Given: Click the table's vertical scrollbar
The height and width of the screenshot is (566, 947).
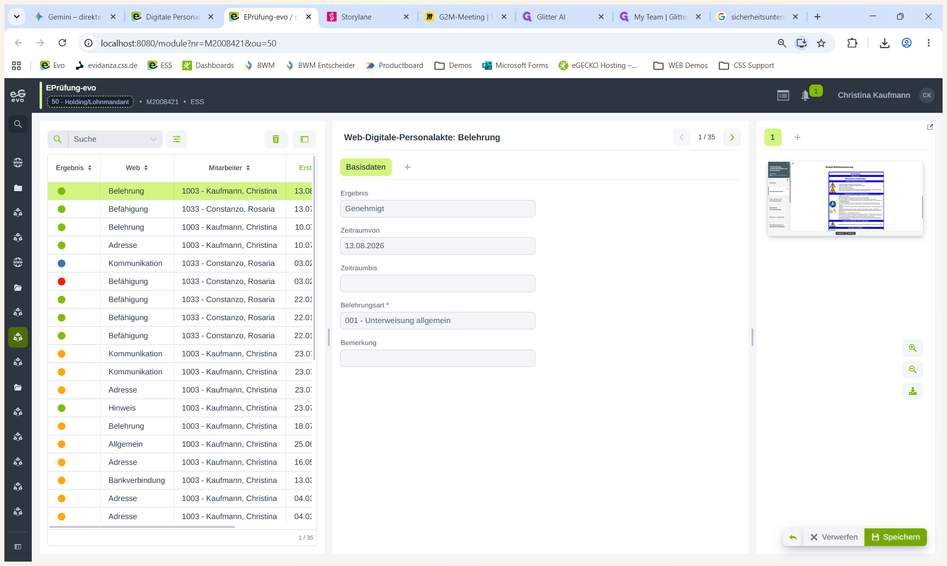Looking at the screenshot, I should 314,258.
